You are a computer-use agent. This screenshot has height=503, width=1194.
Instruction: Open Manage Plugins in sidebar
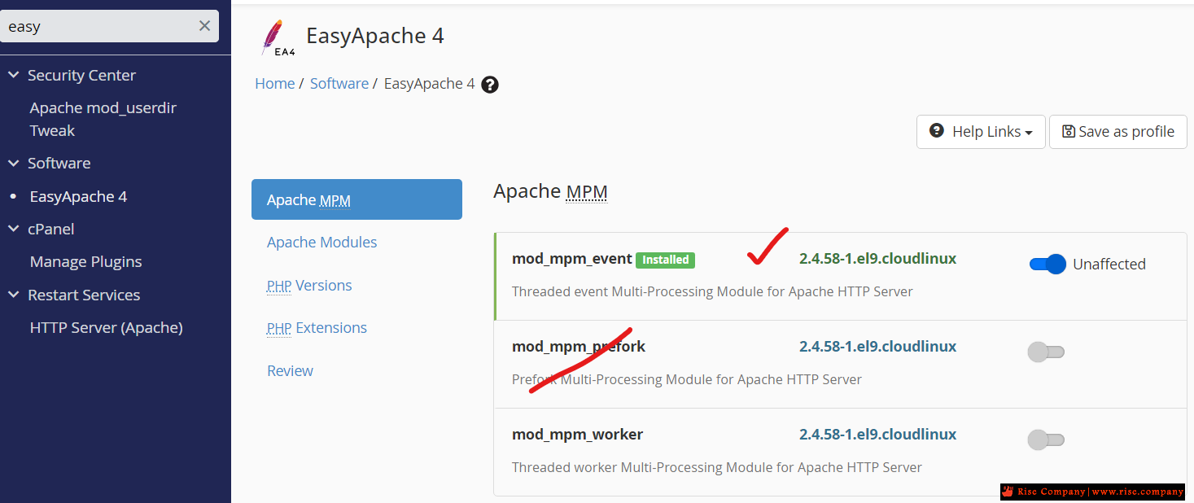(x=85, y=261)
